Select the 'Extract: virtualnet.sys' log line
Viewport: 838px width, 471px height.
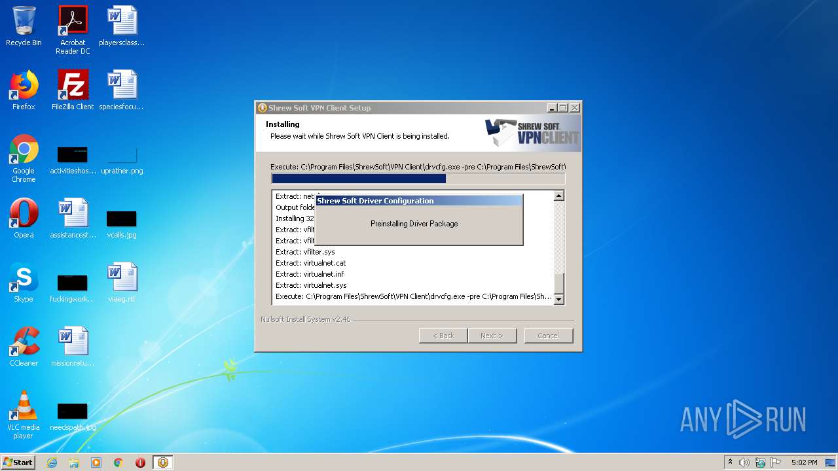(311, 285)
